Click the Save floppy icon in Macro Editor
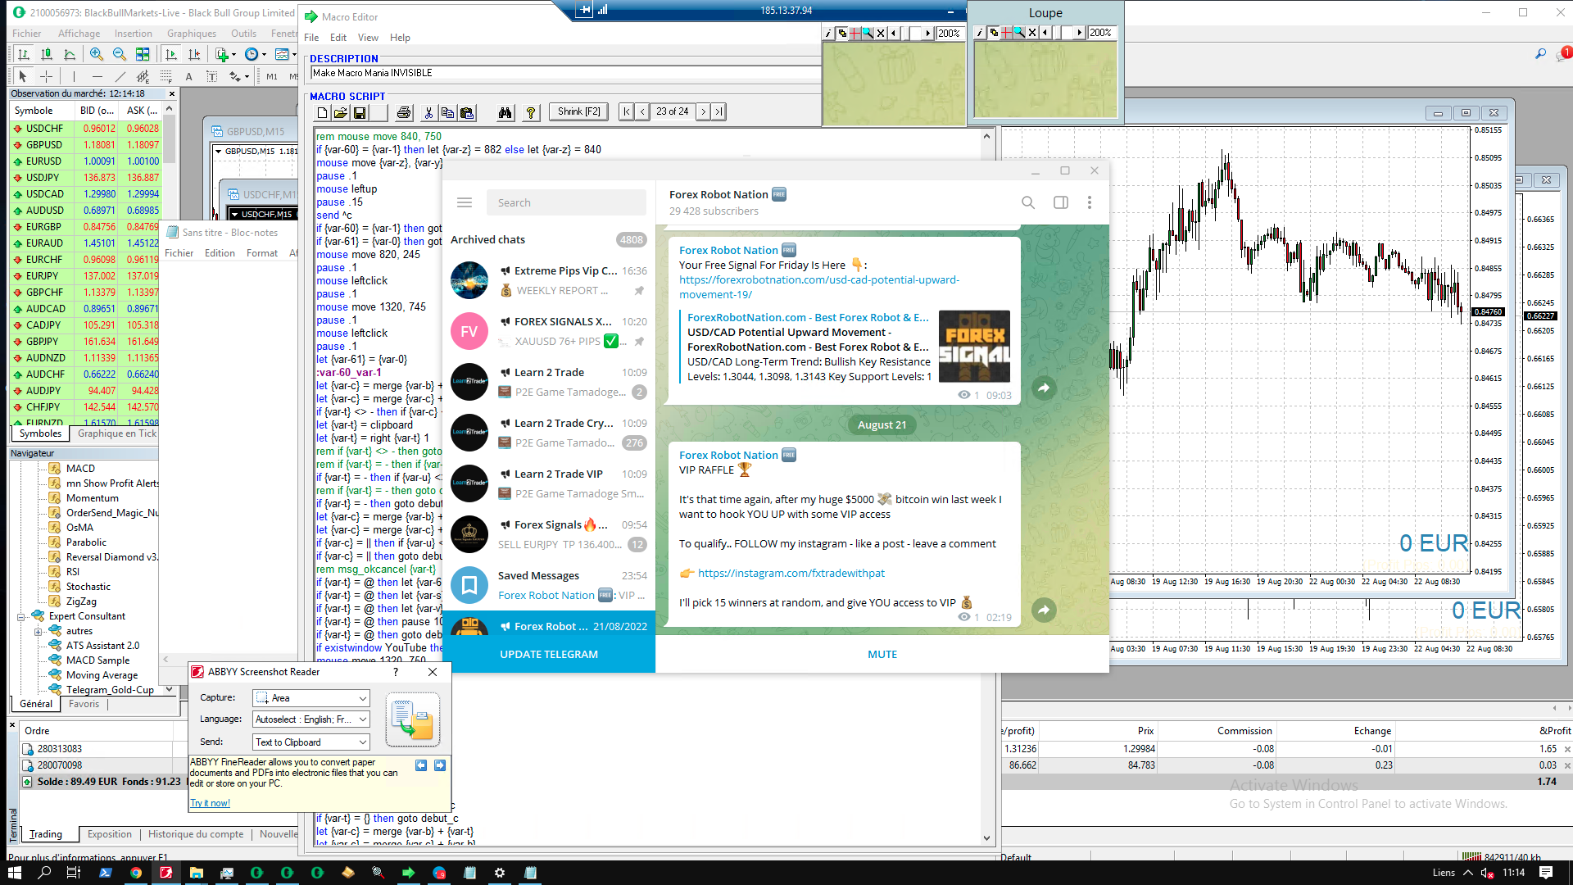Screen dimensions: 1573x885 359,112
